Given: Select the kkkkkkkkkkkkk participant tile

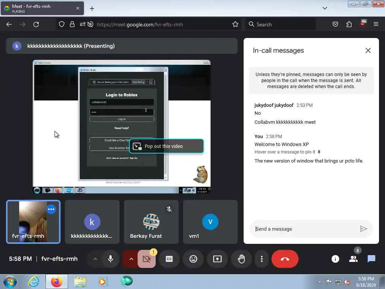Looking at the screenshot, I should [x=92, y=222].
